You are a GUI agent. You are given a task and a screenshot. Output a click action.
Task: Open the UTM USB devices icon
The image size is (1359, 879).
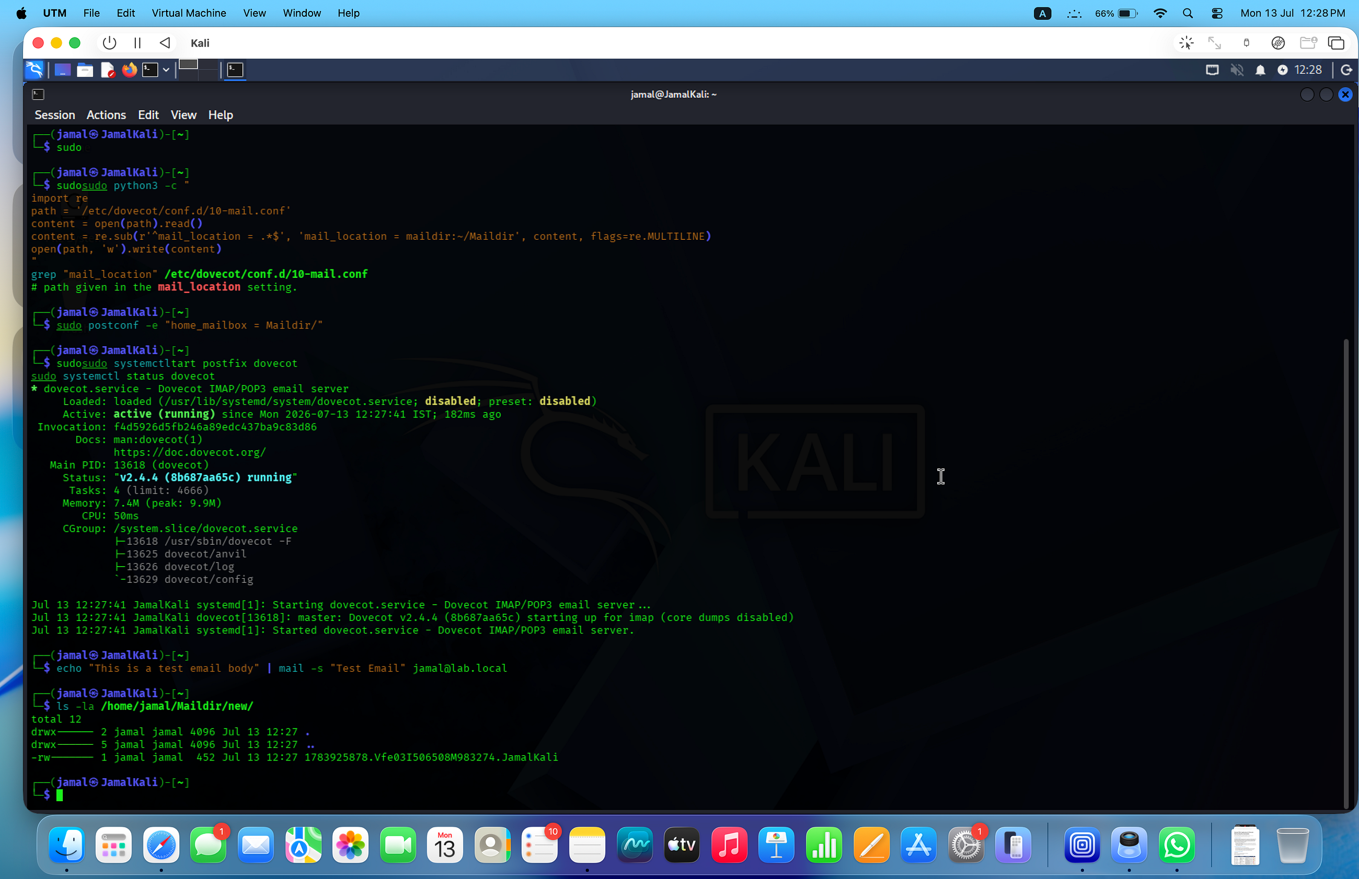tap(1247, 43)
